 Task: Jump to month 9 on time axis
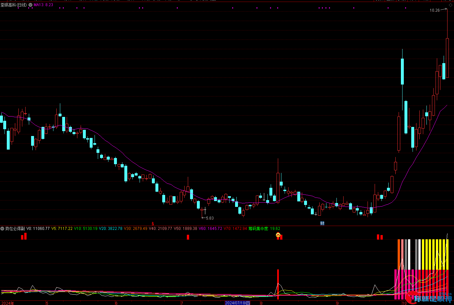(x=337, y=303)
